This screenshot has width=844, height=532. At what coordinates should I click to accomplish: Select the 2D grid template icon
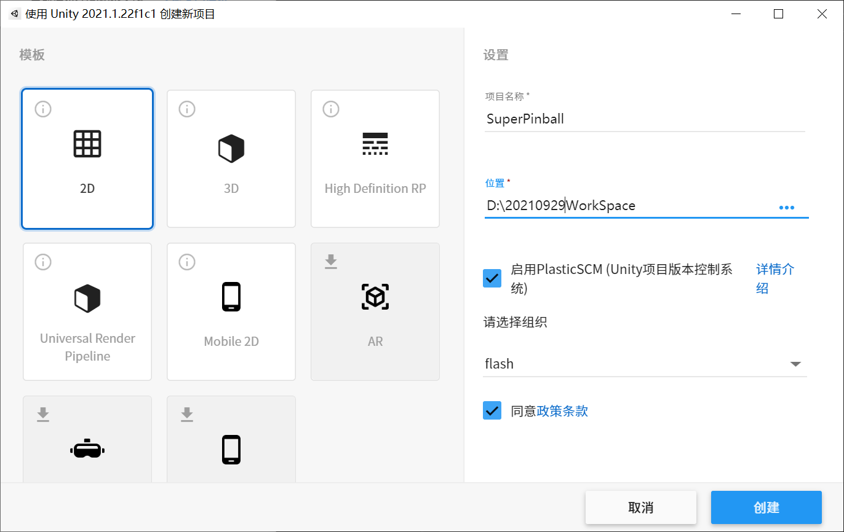(87, 144)
